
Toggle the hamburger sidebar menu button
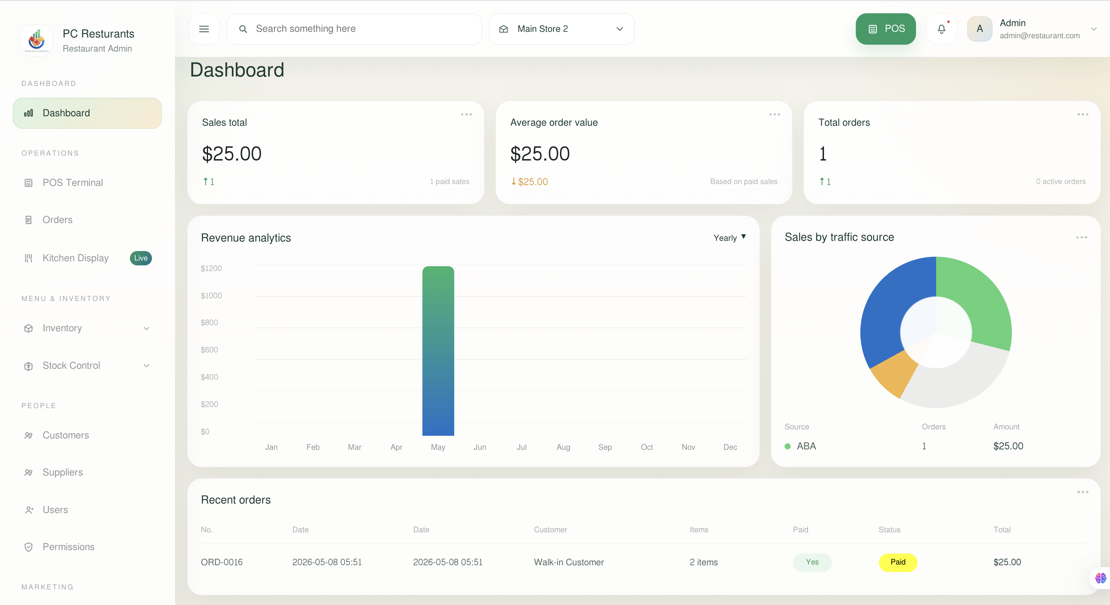click(x=204, y=29)
